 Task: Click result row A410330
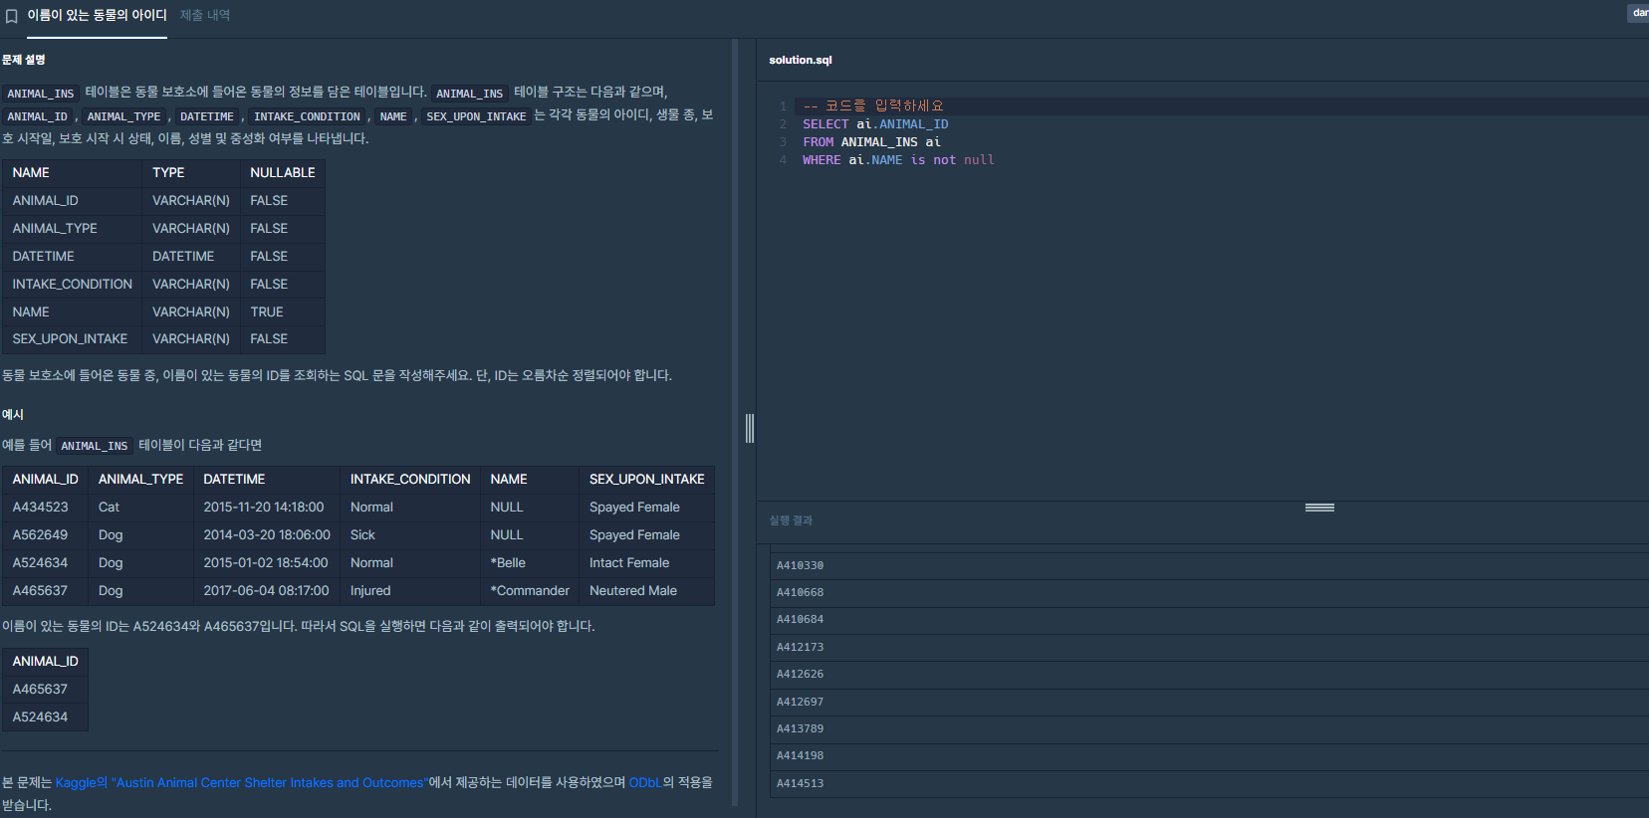pyautogui.click(x=1209, y=565)
